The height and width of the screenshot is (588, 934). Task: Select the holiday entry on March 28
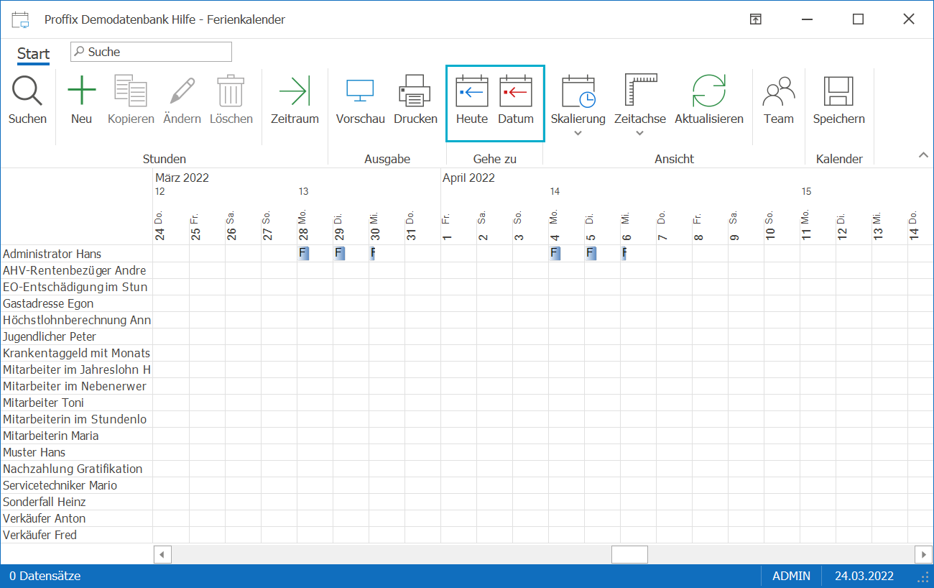(x=303, y=253)
